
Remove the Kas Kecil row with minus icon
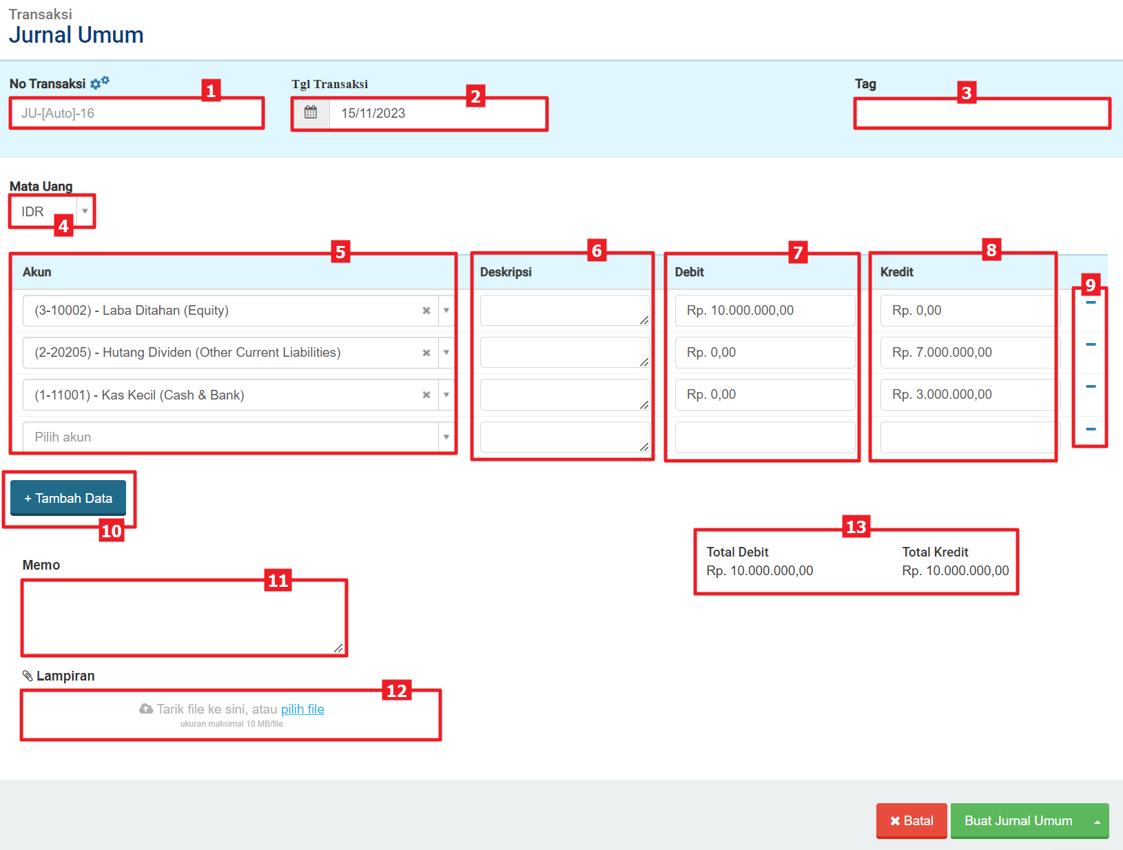tap(1091, 386)
